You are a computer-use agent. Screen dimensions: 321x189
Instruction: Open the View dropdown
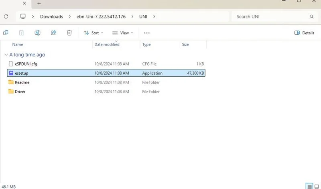[x=123, y=33]
